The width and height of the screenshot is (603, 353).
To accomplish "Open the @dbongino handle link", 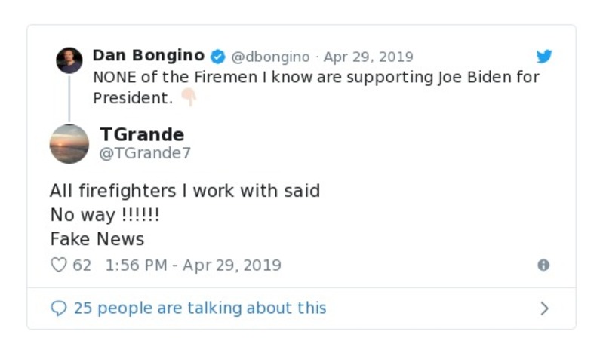I will pyautogui.click(x=270, y=57).
